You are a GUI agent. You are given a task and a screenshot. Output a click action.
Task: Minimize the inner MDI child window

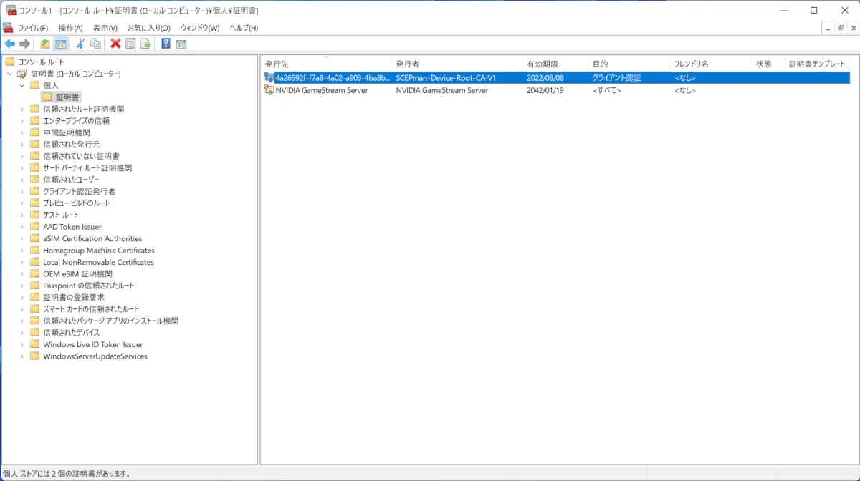point(828,28)
